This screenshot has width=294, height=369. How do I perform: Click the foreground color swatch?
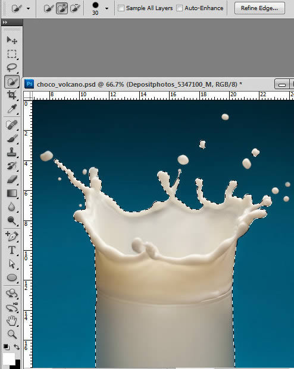[9, 358]
